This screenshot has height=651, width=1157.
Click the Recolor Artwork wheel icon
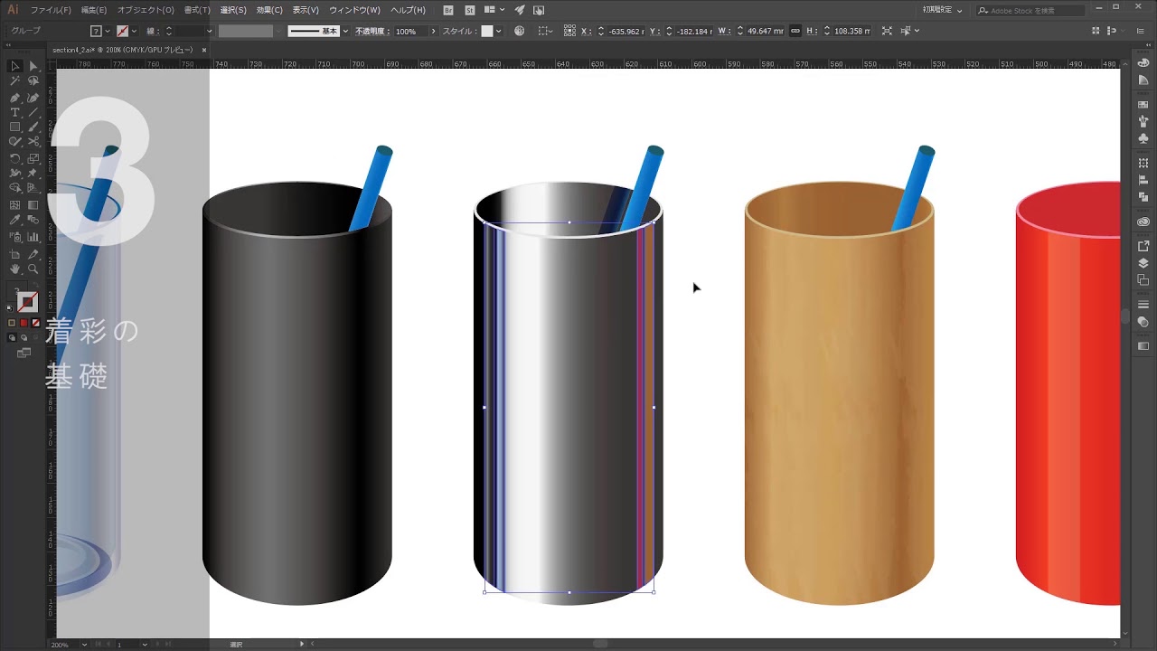[x=520, y=31]
